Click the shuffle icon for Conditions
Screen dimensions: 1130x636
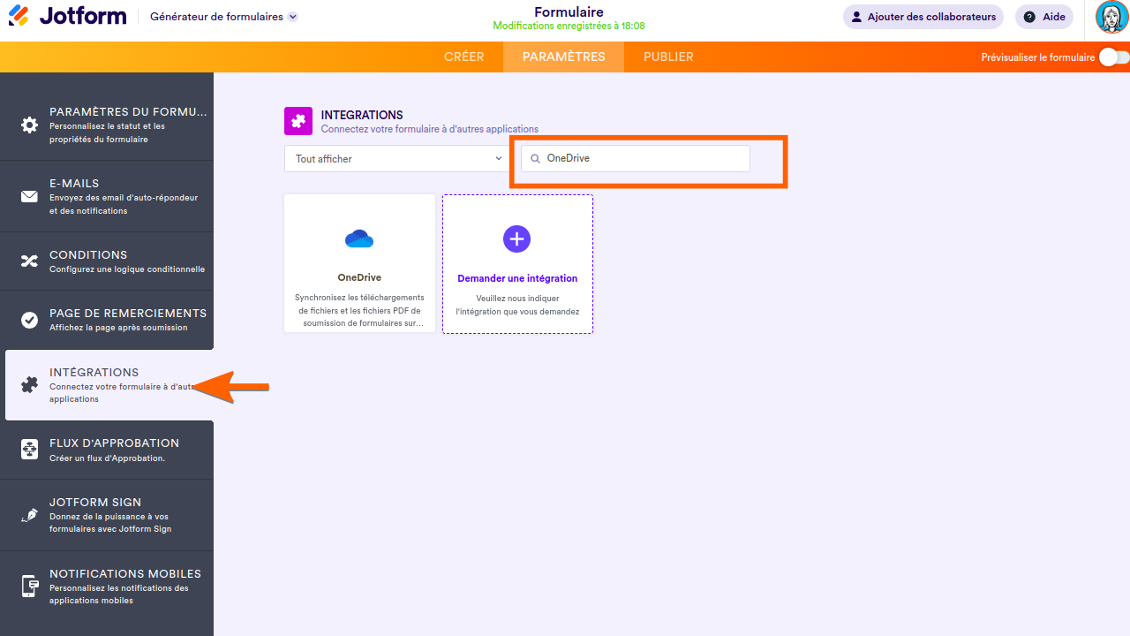tap(30, 261)
